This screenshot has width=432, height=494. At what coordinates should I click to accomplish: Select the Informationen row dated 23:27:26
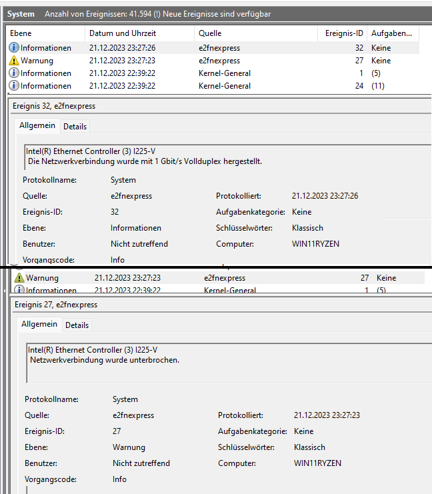pos(213,48)
